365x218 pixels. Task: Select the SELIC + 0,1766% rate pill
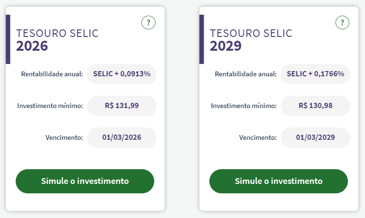click(x=316, y=74)
